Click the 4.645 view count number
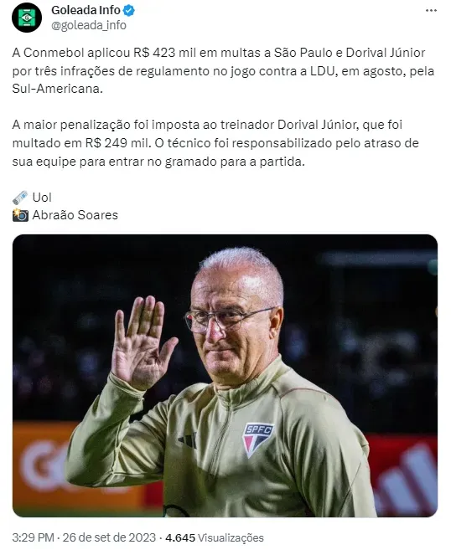 click(x=180, y=537)
